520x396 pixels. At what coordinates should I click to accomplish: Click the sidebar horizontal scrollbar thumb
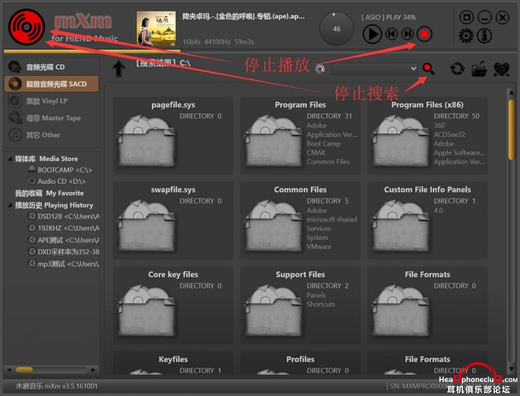coord(24,370)
